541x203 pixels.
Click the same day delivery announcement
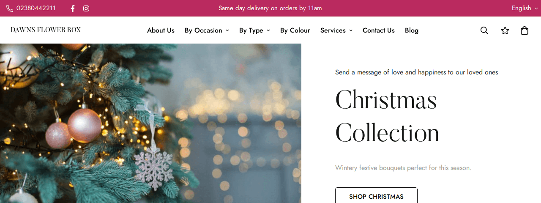click(270, 8)
